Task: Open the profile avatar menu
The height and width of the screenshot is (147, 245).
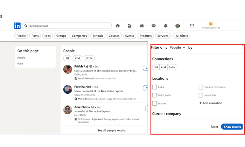Action: pyautogui.click(x=177, y=26)
